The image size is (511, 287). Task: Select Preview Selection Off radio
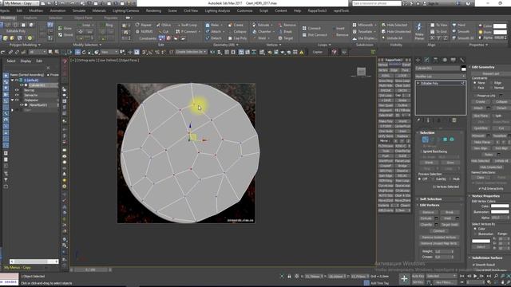pyautogui.click(x=420, y=179)
